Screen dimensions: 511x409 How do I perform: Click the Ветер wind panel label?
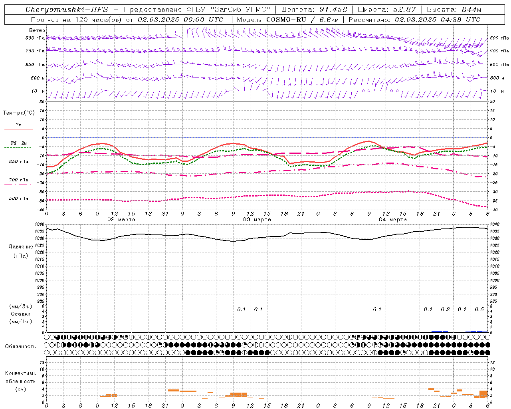coord(37,30)
